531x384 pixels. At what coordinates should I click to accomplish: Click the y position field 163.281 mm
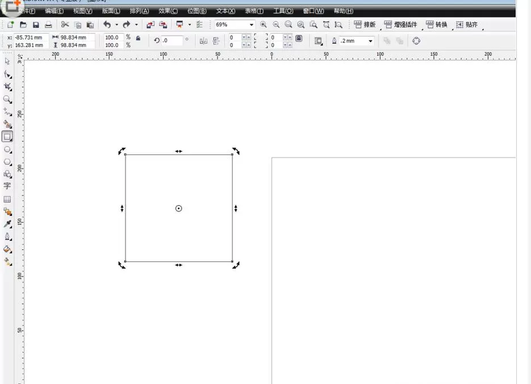click(31, 45)
